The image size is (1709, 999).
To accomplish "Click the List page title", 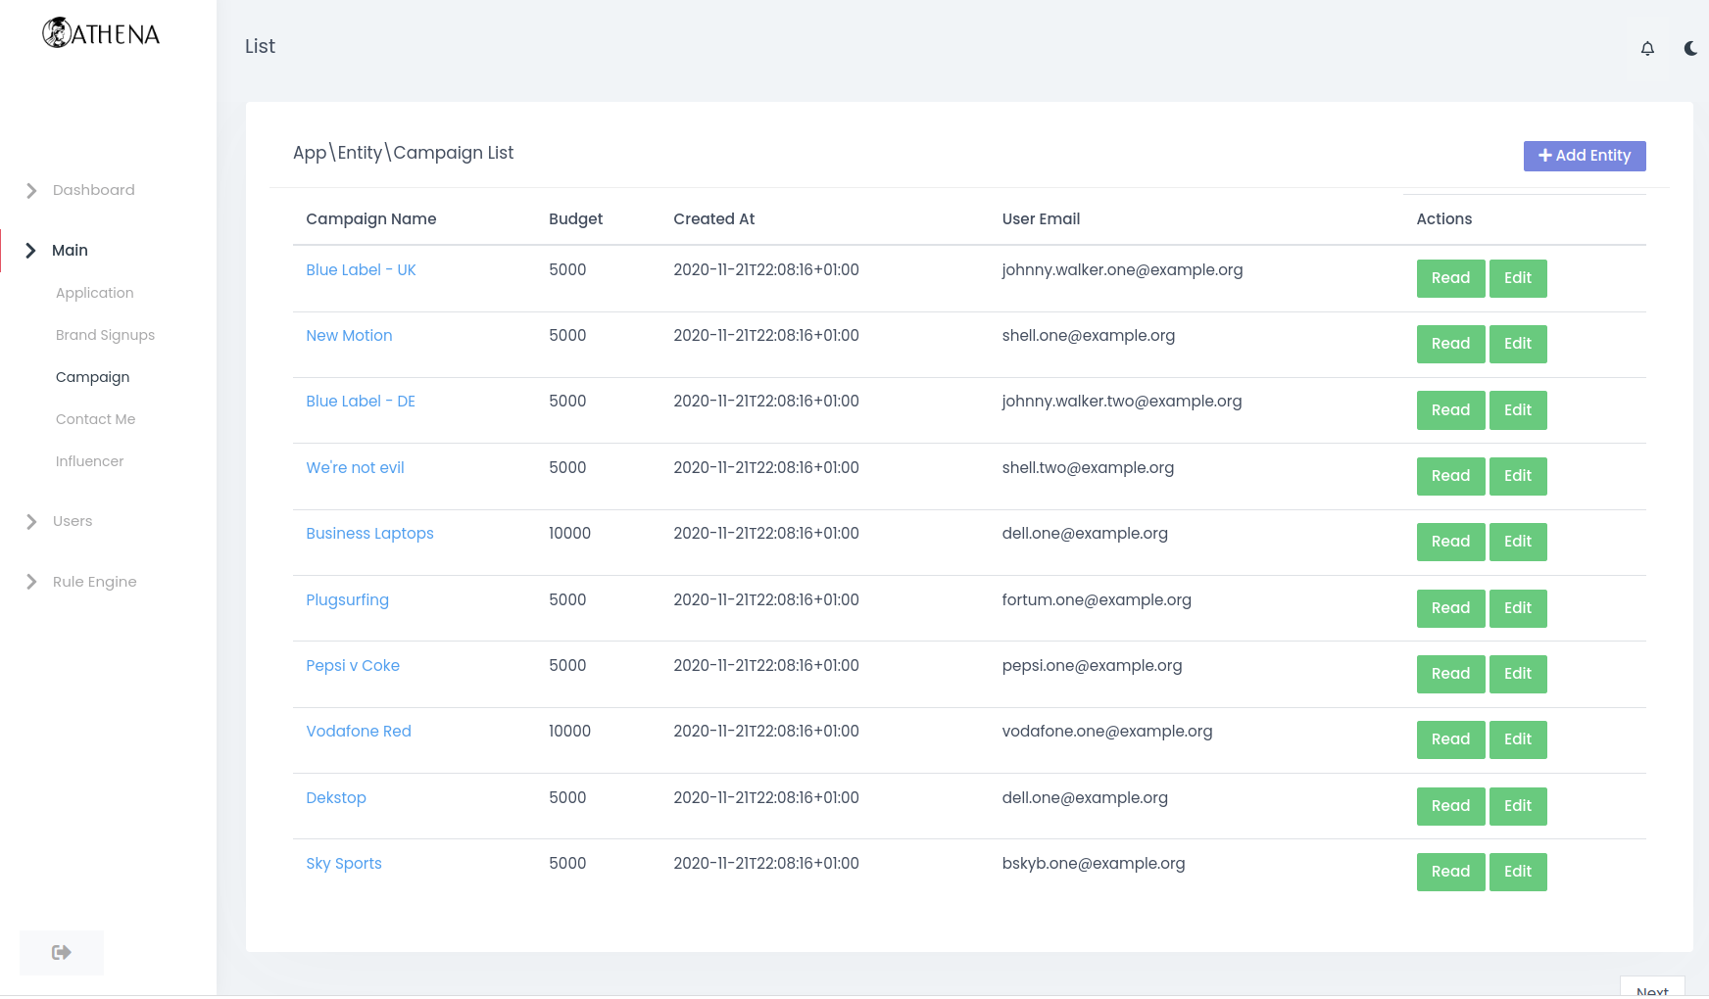I will [x=260, y=46].
